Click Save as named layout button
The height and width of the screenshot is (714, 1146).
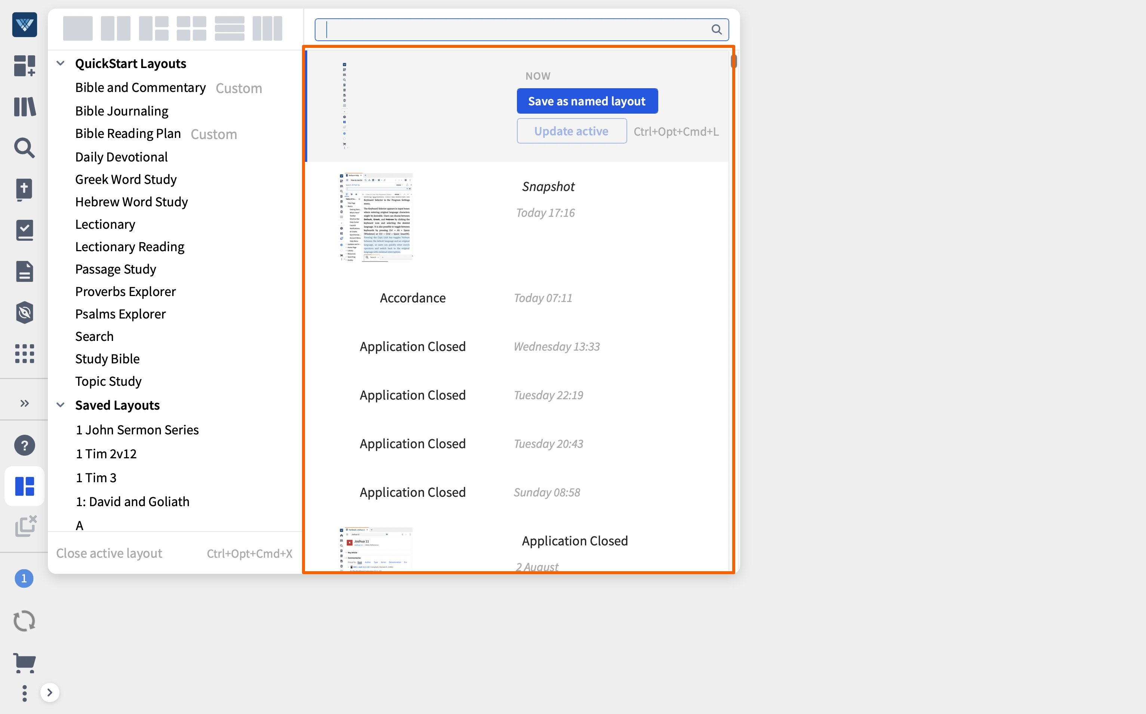pyautogui.click(x=587, y=101)
